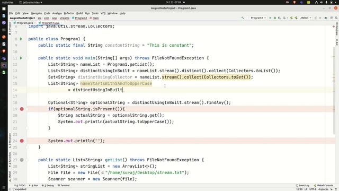Click the Search Everywhere magnifier icon
This screenshot has height=191, width=339.
click(x=336, y=18)
